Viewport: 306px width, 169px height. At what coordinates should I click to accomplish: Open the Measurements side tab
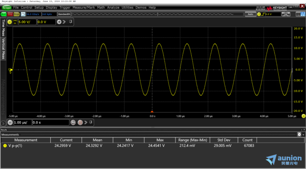click(x=3, y=97)
